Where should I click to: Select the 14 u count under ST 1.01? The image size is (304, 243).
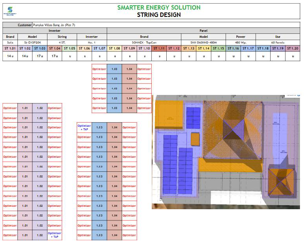(10, 56)
